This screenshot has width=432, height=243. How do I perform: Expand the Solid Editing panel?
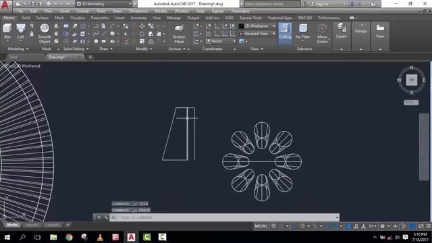tap(76, 49)
